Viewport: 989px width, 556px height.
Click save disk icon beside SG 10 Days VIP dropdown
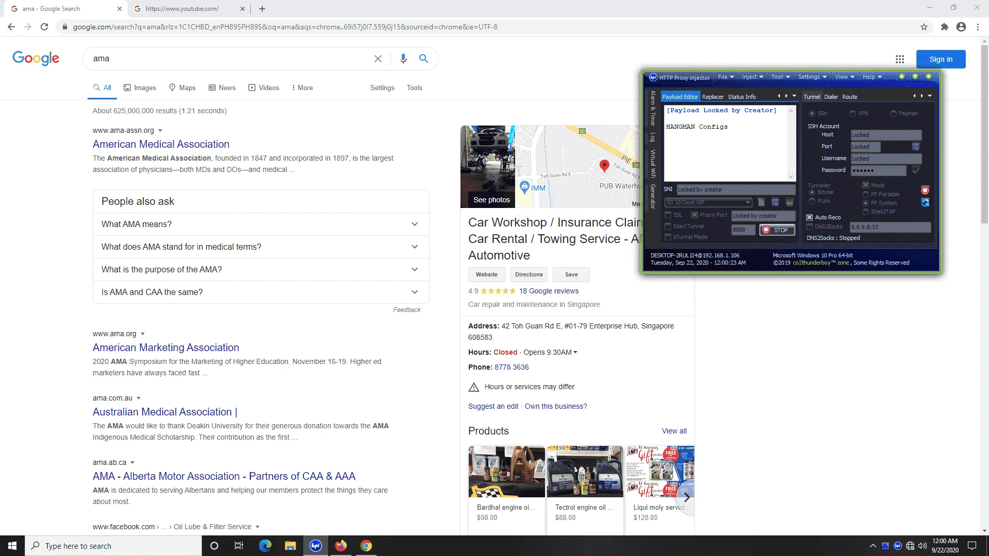tap(775, 202)
